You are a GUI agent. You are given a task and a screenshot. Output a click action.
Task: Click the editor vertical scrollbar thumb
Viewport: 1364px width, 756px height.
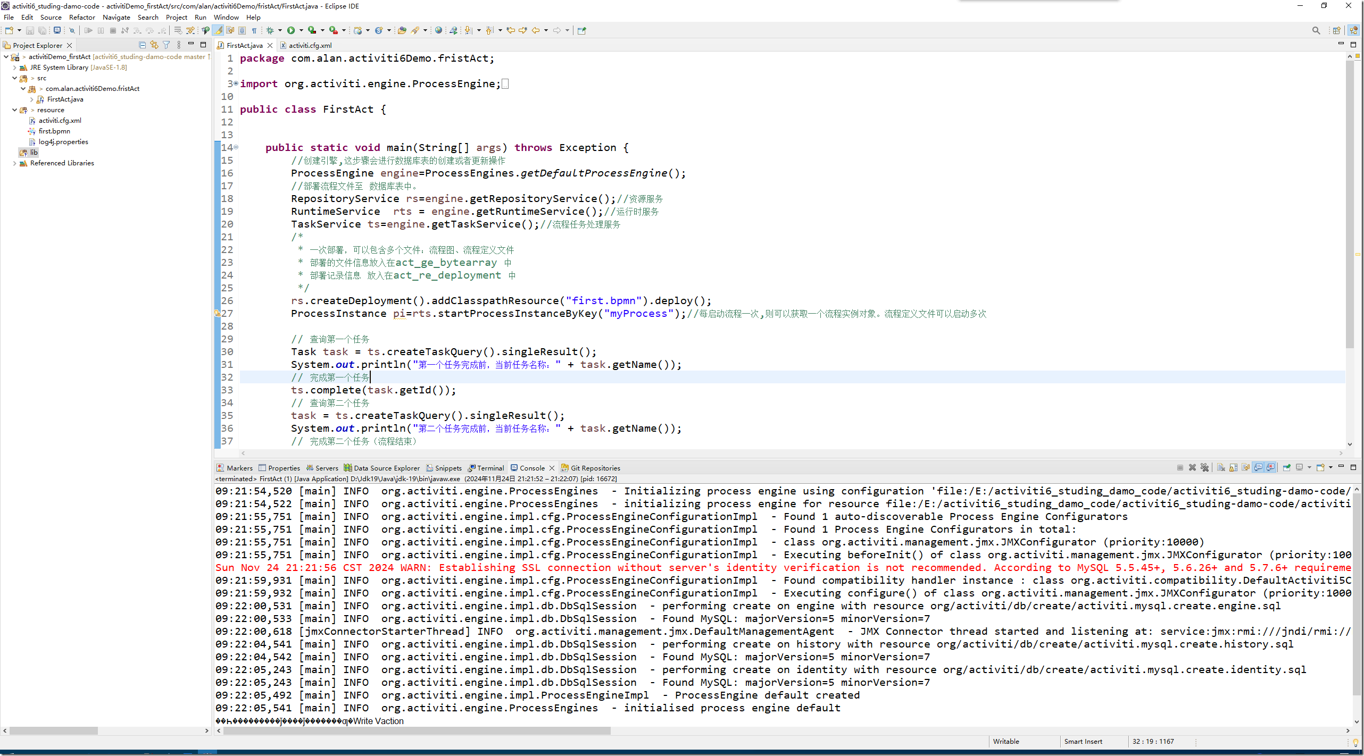coord(1349,205)
